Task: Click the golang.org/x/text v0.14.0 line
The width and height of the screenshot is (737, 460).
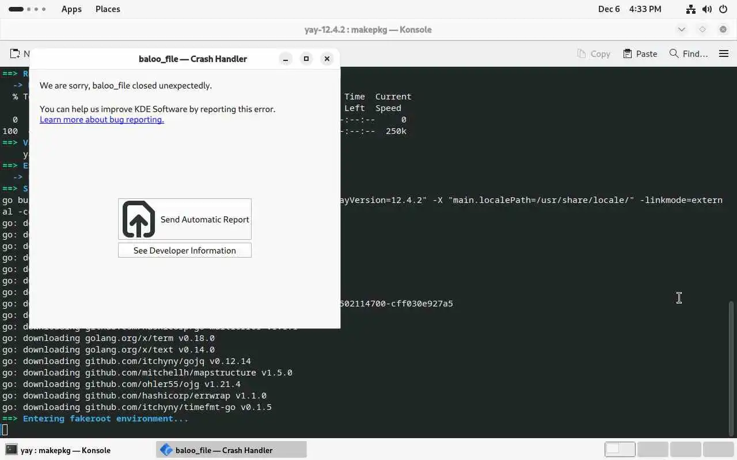Action: tap(108, 350)
